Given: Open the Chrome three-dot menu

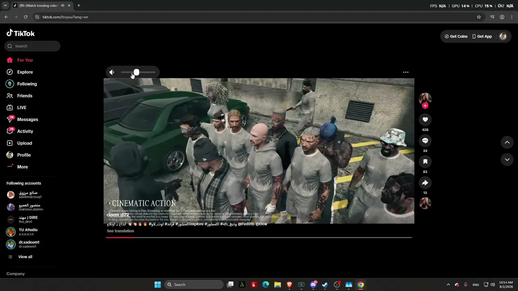Looking at the screenshot, I should pyautogui.click(x=512, y=17).
